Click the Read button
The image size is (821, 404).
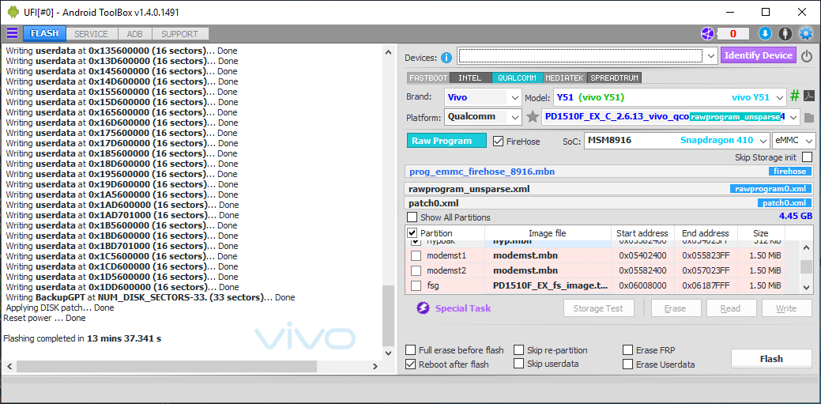pos(730,308)
